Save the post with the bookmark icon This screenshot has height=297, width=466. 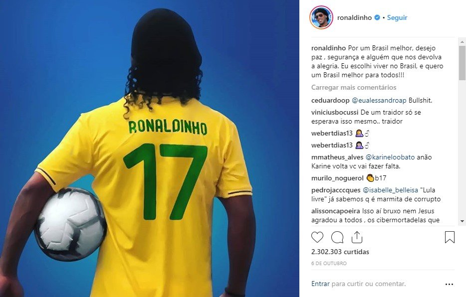click(450, 237)
